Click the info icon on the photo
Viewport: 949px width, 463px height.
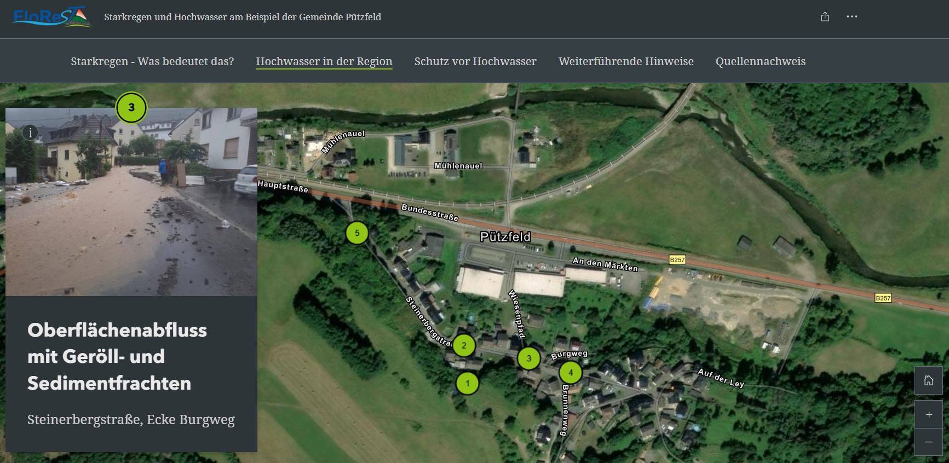pyautogui.click(x=30, y=132)
